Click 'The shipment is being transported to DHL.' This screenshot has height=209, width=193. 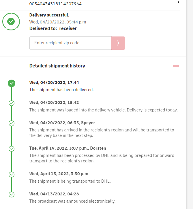[70, 181]
